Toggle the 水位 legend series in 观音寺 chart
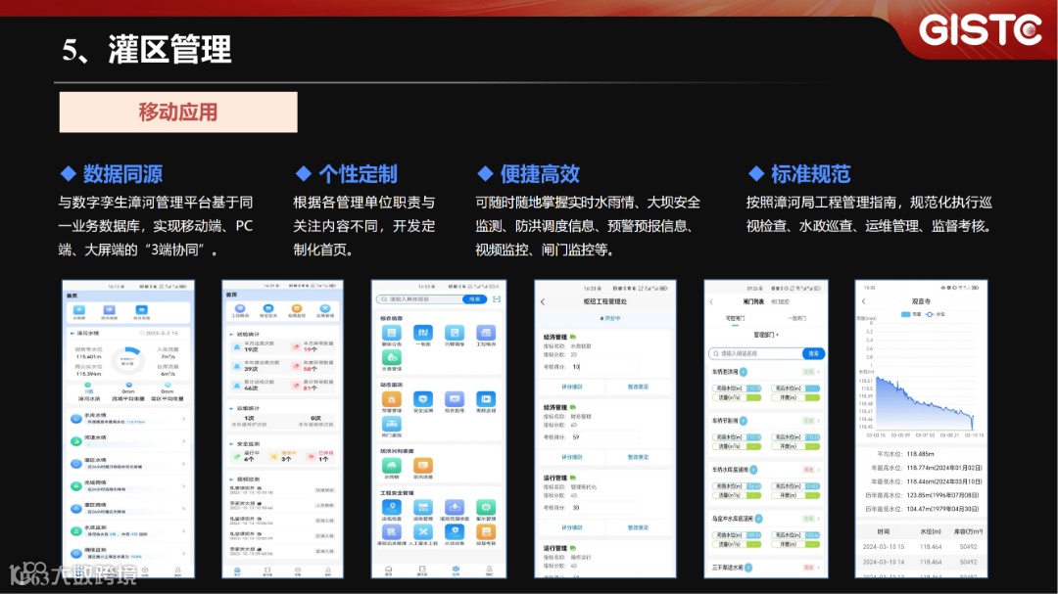Screen dimensions: 1058x594 click(x=936, y=314)
